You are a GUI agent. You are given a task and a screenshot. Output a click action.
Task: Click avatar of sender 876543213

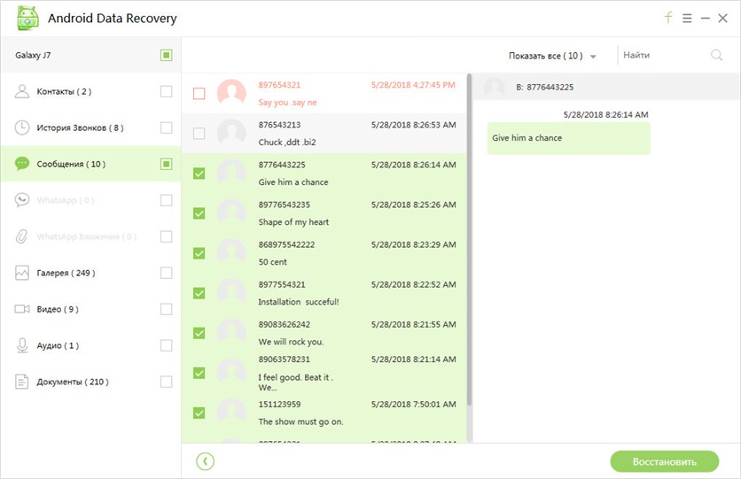tap(231, 133)
